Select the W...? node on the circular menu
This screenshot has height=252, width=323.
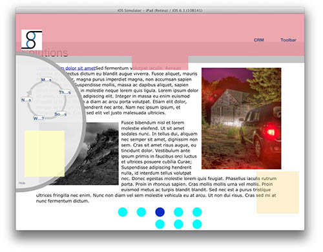[39, 118]
